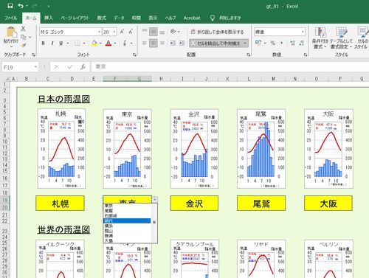Click the red Font Color A button

tap(108, 44)
